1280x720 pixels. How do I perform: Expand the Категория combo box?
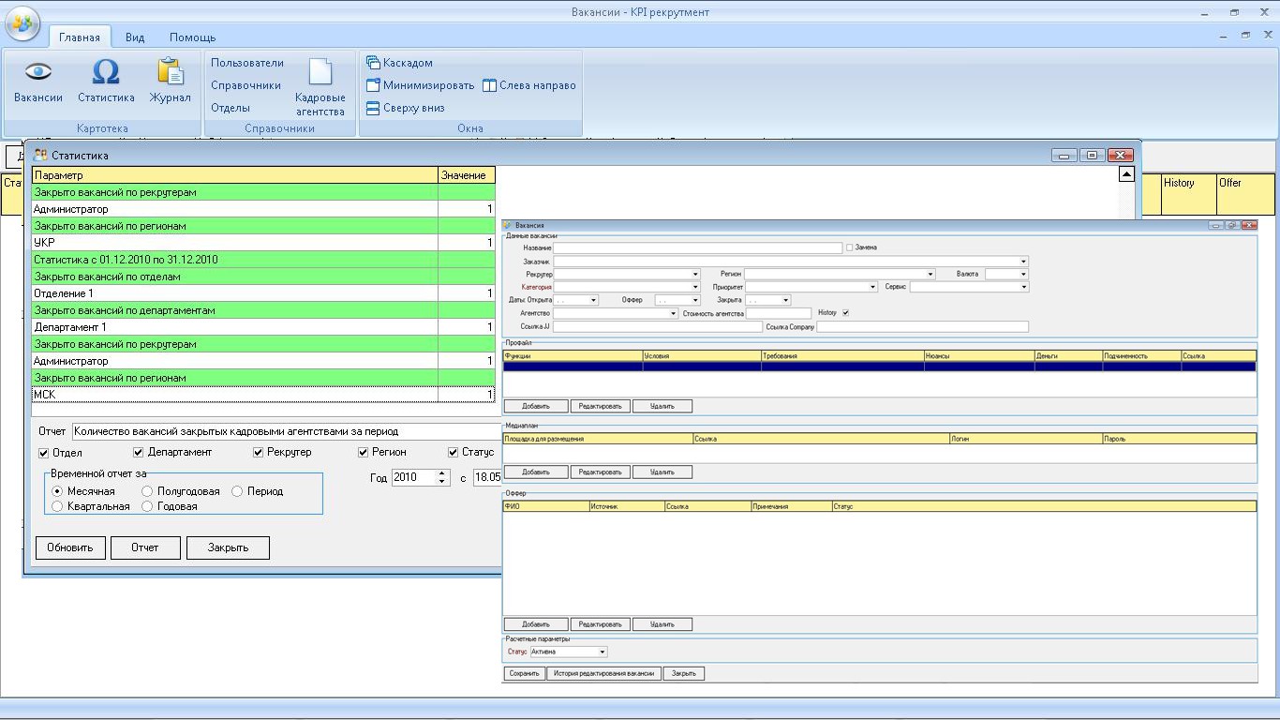click(695, 287)
